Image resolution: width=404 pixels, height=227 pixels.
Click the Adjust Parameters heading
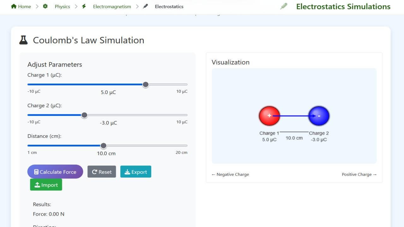click(55, 64)
